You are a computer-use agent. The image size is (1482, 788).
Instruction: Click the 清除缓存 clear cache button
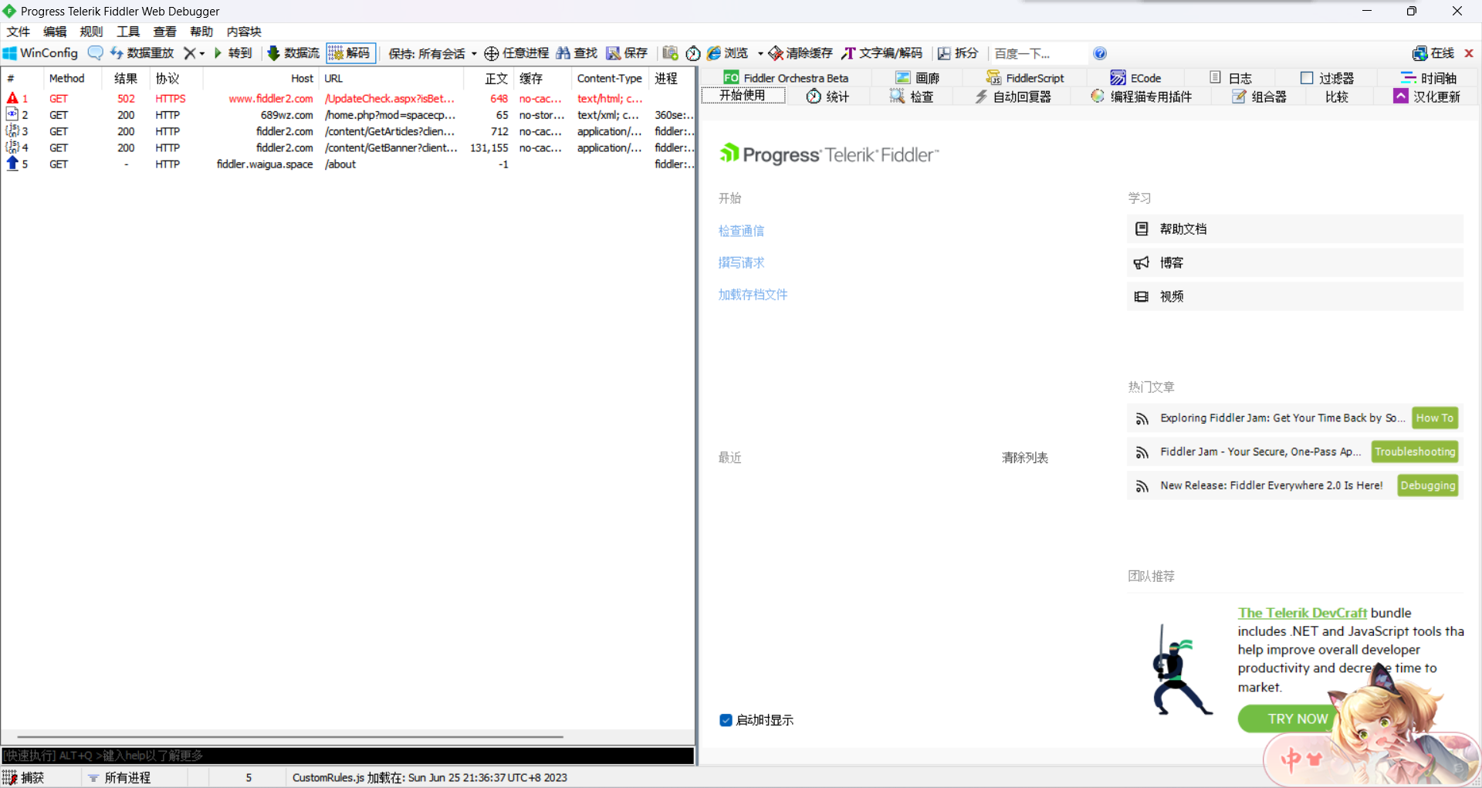click(x=800, y=53)
